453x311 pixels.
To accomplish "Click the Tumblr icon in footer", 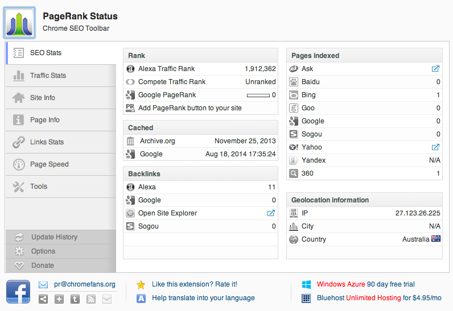I will pyautogui.click(x=75, y=299).
